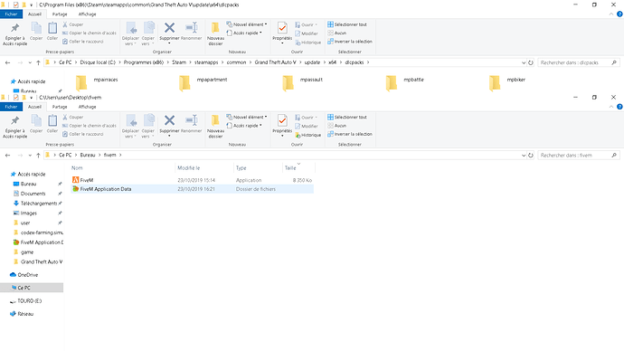Open Documents in fivem navigation pane

coord(33,194)
